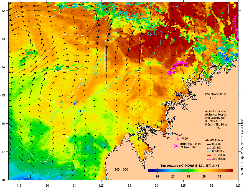
Task: Click the blue 30-80m arrow legend icon
Action: click(209, 148)
